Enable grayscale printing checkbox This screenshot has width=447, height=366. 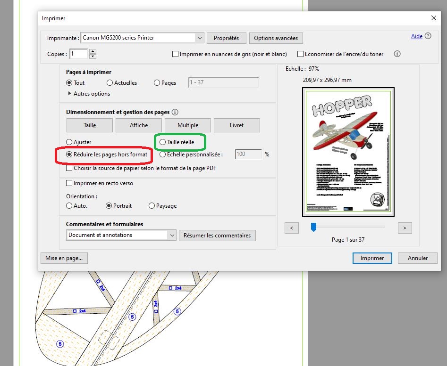[176, 54]
